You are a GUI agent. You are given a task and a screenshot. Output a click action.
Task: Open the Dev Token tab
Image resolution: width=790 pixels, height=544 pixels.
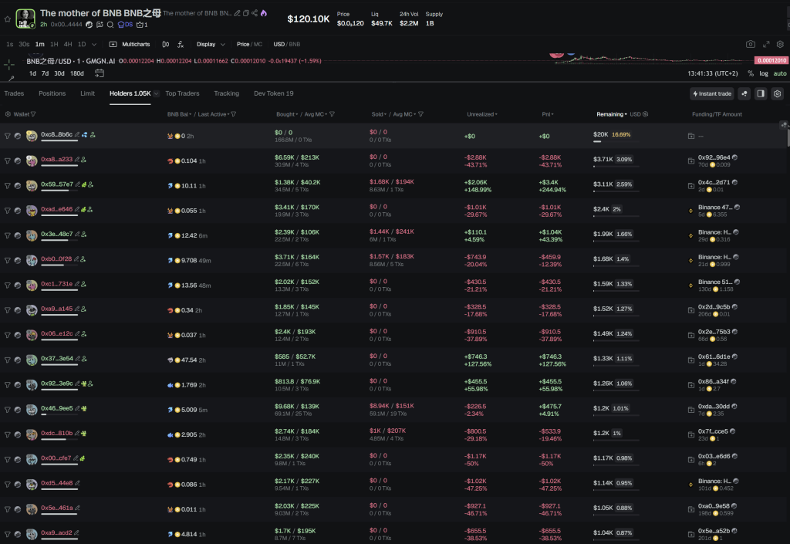[273, 93]
